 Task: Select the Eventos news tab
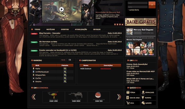click(x=65, y=29)
